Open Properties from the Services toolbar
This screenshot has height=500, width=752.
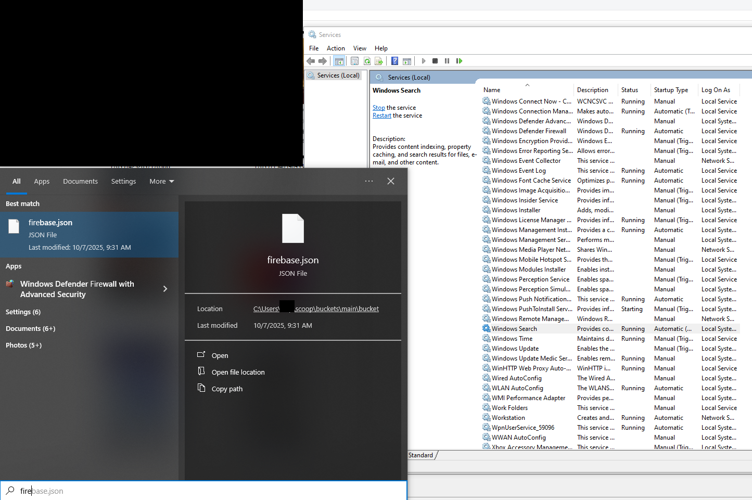point(354,61)
